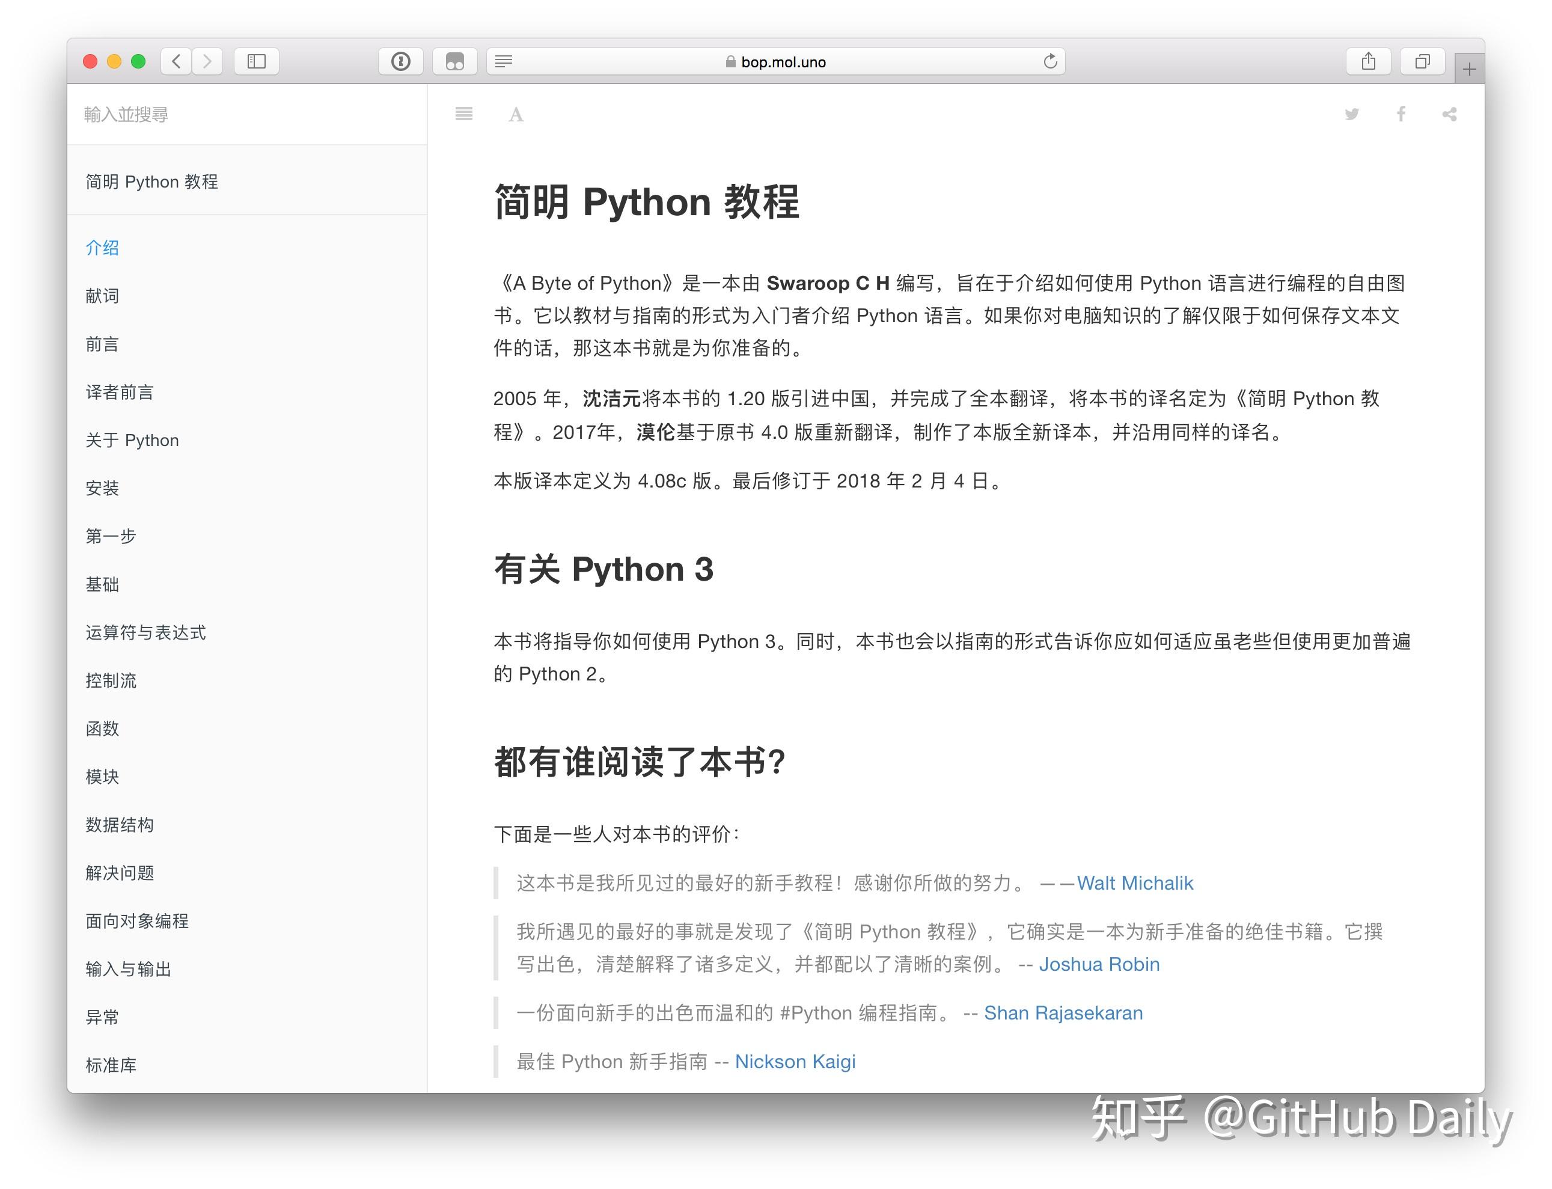Click the 1Password extension icon
1552x1189 pixels.
tap(400, 61)
